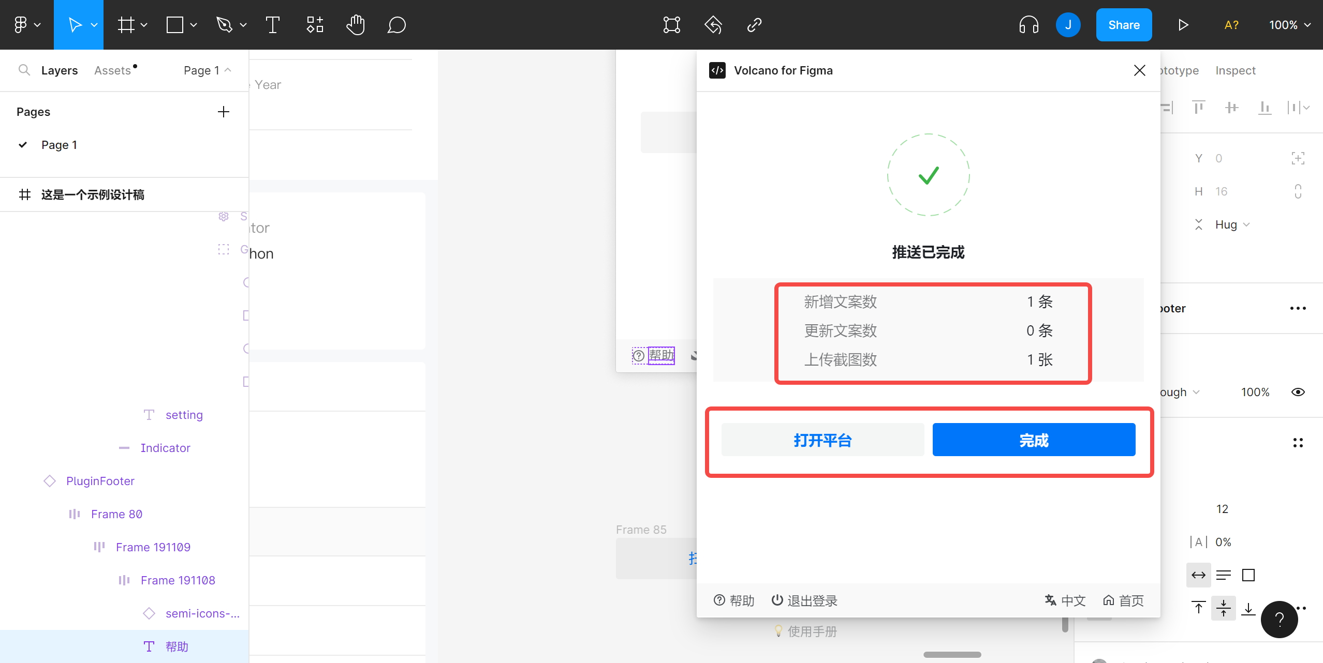The height and width of the screenshot is (663, 1323).
Task: Select the PluginFooter layer
Action: pyautogui.click(x=100, y=481)
